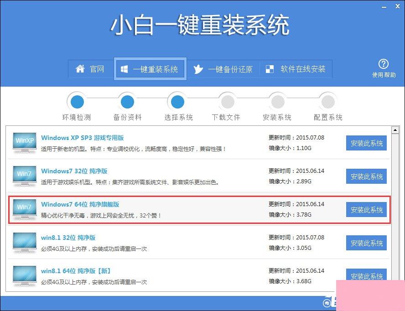Click Win7 monitor icon for 64位 纯净旗舰版
The height and width of the screenshot is (311, 405).
click(25, 209)
